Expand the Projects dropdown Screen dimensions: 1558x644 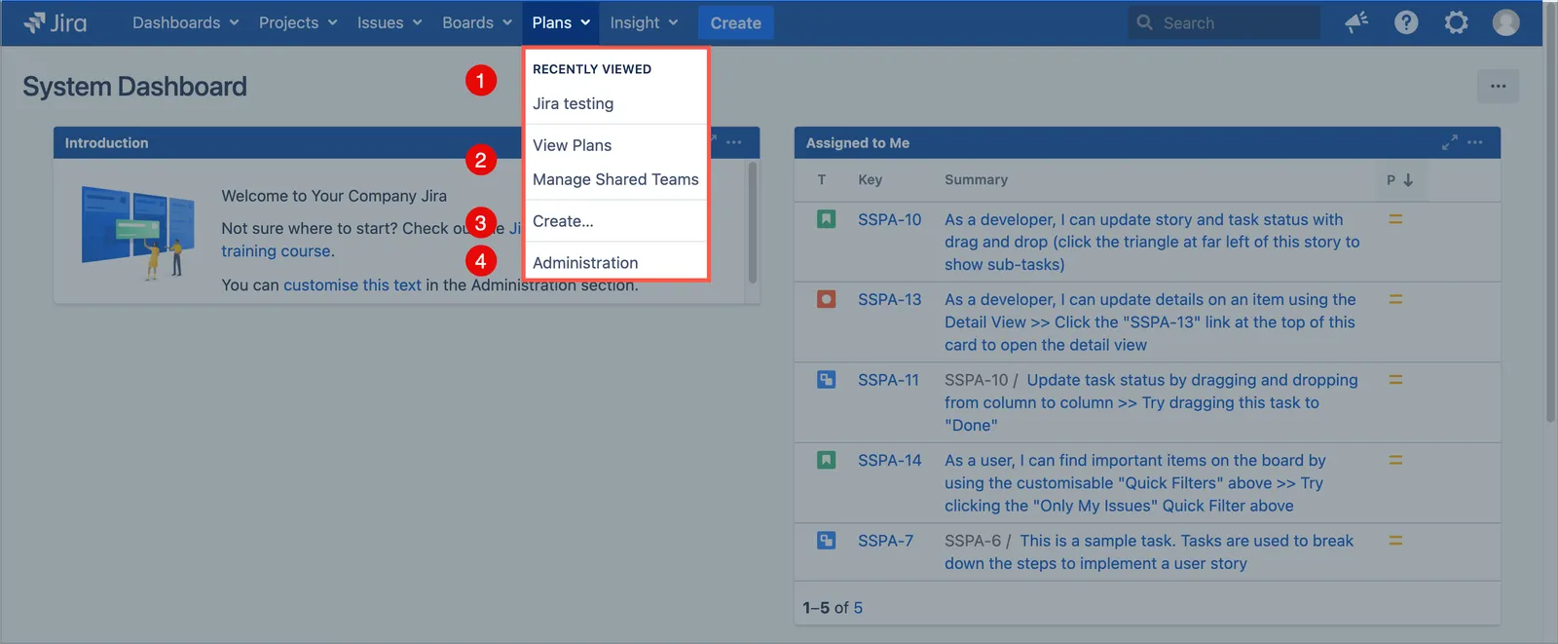[298, 22]
